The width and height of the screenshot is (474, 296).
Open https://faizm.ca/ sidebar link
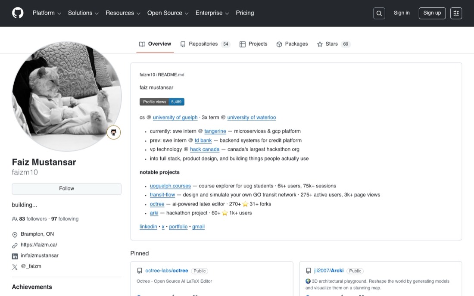39,245
